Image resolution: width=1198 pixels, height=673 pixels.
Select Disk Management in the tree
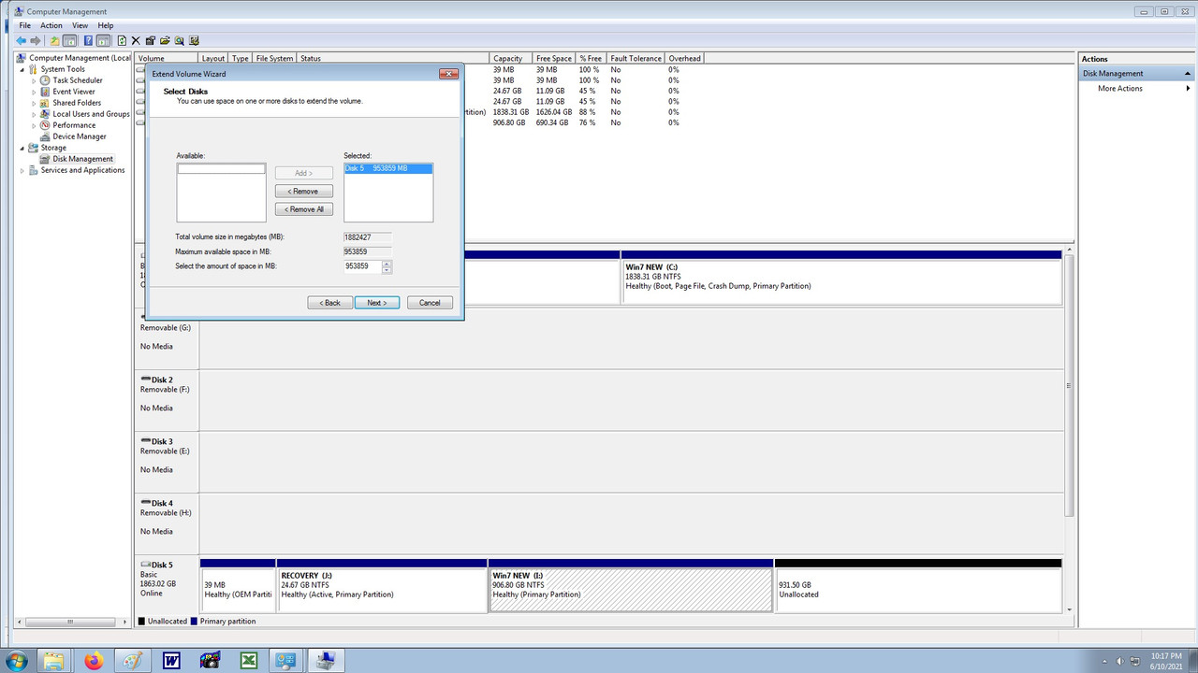[x=82, y=159]
